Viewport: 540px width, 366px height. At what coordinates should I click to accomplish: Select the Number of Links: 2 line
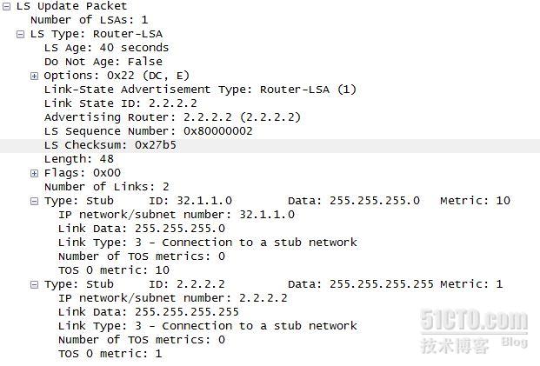coord(107,187)
